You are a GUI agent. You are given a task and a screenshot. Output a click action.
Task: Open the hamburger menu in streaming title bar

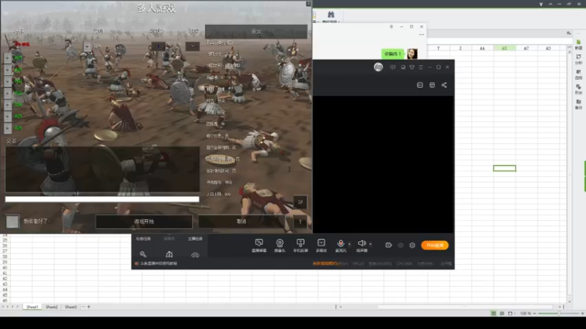coord(420,67)
